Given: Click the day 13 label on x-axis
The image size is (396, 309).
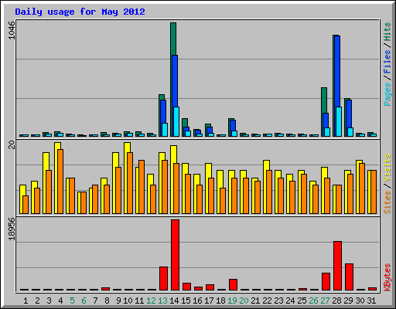Looking at the screenshot, I should pyautogui.click(x=162, y=301).
